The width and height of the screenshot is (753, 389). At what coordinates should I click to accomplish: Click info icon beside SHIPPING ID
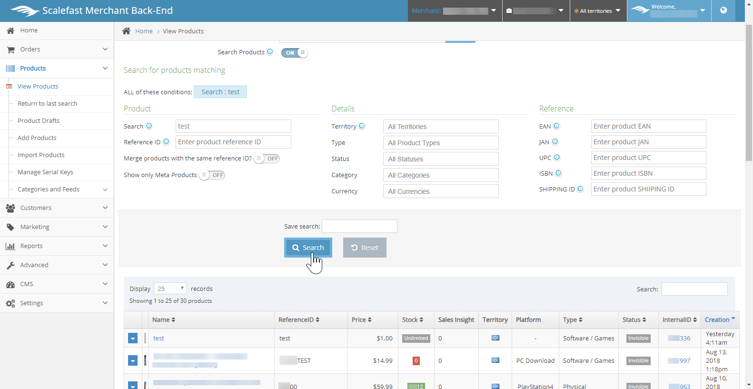point(580,189)
